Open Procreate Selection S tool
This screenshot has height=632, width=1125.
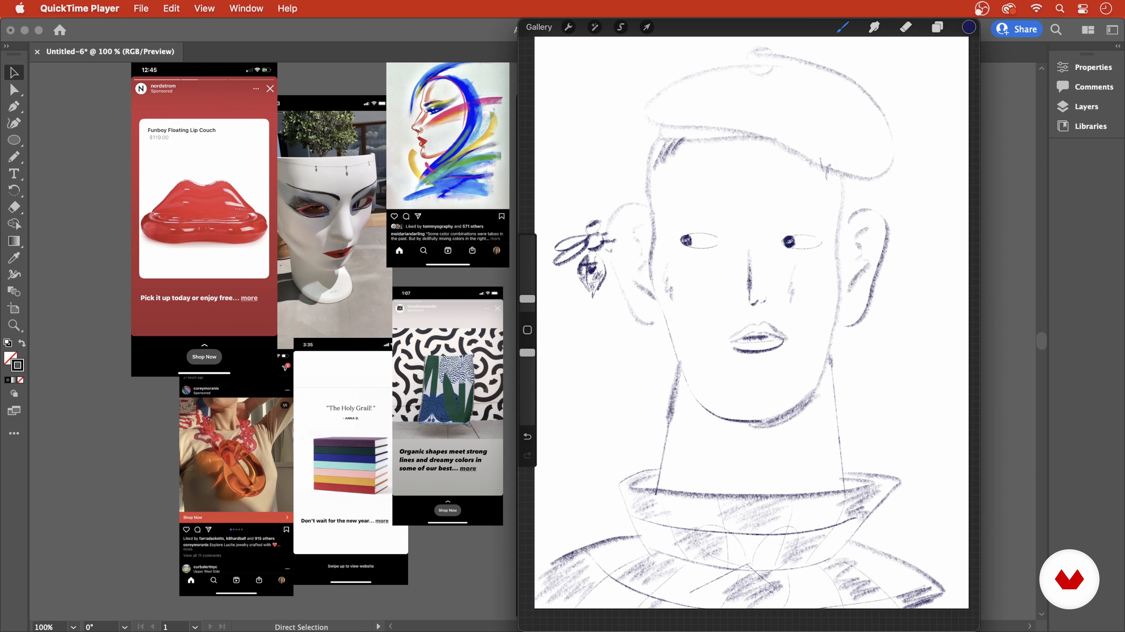tap(621, 27)
